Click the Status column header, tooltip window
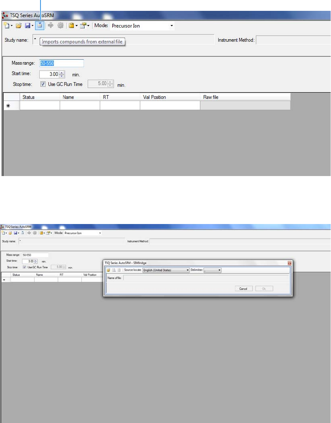331x423 pixels. point(40,97)
